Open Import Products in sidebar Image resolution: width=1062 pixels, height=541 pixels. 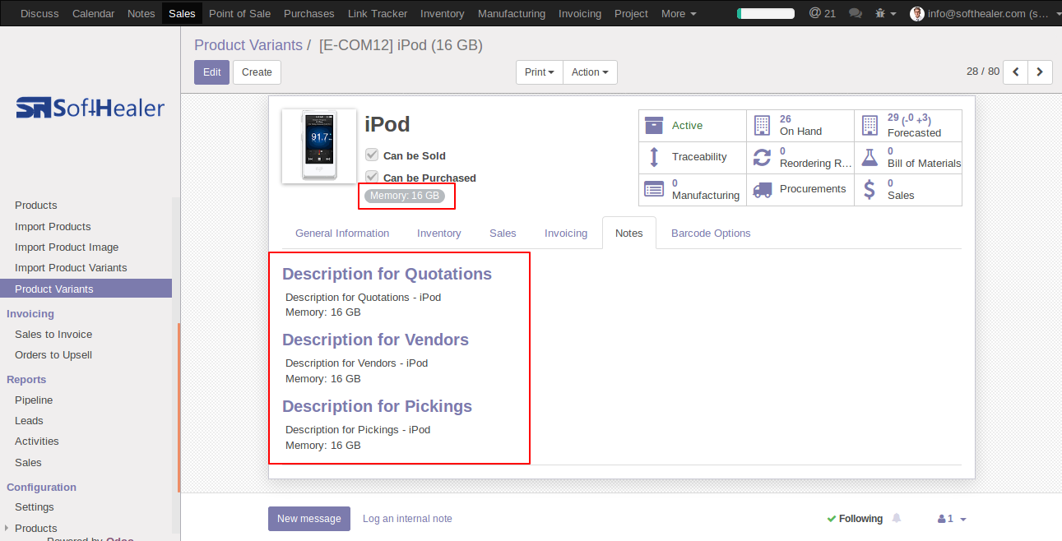[53, 226]
